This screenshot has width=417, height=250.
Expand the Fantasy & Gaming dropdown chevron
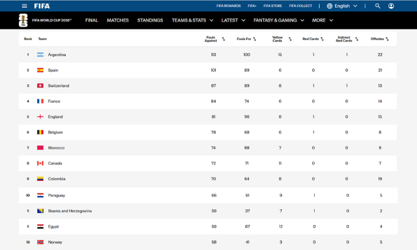302,20
